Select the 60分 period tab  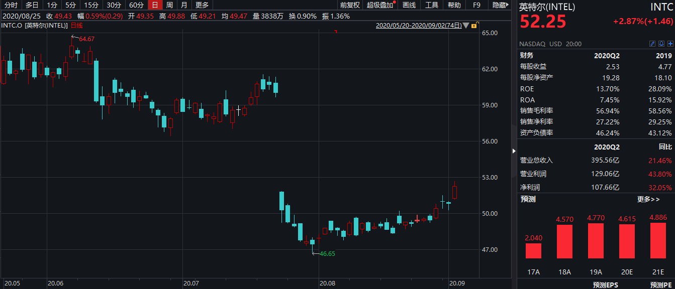pos(136,5)
